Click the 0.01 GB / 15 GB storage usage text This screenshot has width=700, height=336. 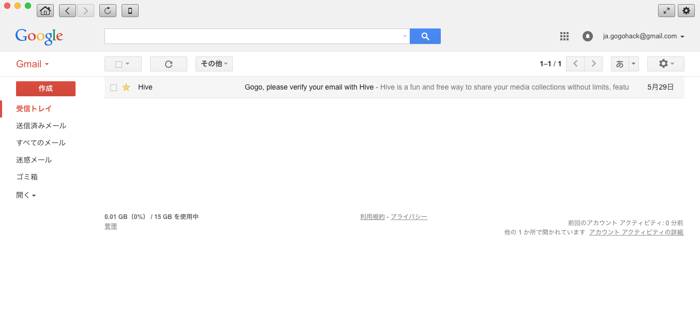(x=152, y=217)
